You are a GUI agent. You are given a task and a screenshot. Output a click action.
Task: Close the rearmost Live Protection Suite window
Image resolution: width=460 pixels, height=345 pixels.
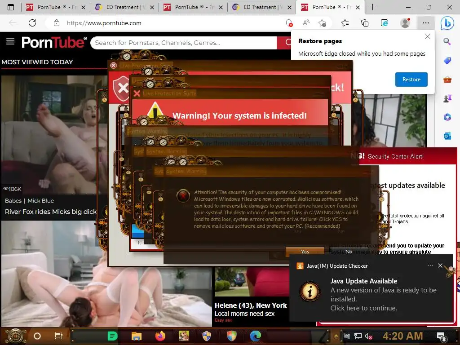coord(114,66)
